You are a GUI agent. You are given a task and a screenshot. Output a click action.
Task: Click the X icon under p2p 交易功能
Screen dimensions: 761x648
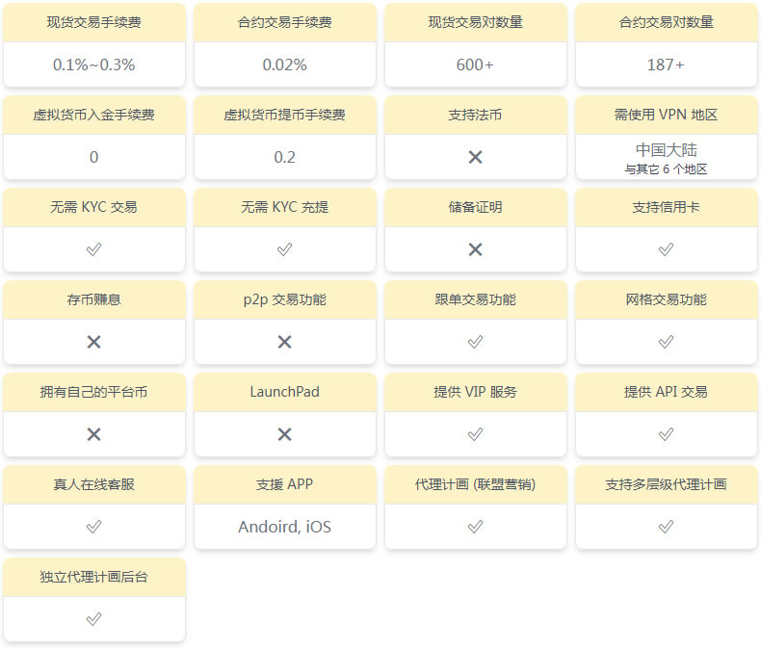(x=284, y=342)
